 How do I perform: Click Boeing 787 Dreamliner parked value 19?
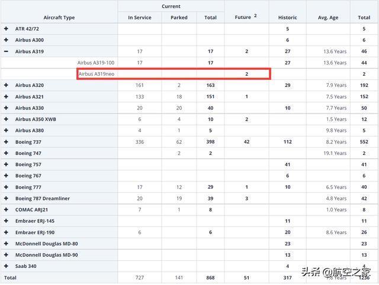point(179,198)
